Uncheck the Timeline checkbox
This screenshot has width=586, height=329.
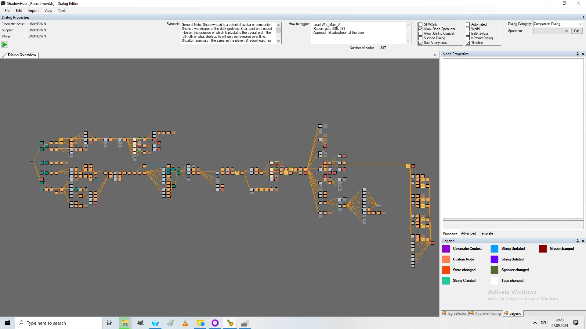coord(468,43)
